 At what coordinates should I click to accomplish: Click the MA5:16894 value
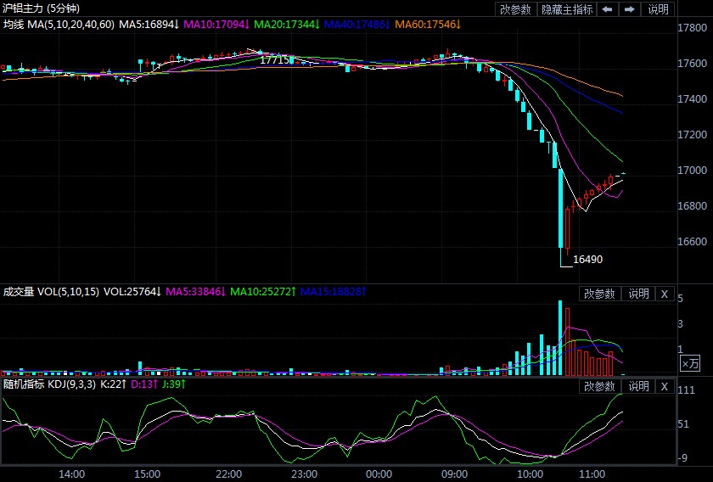coord(149,24)
